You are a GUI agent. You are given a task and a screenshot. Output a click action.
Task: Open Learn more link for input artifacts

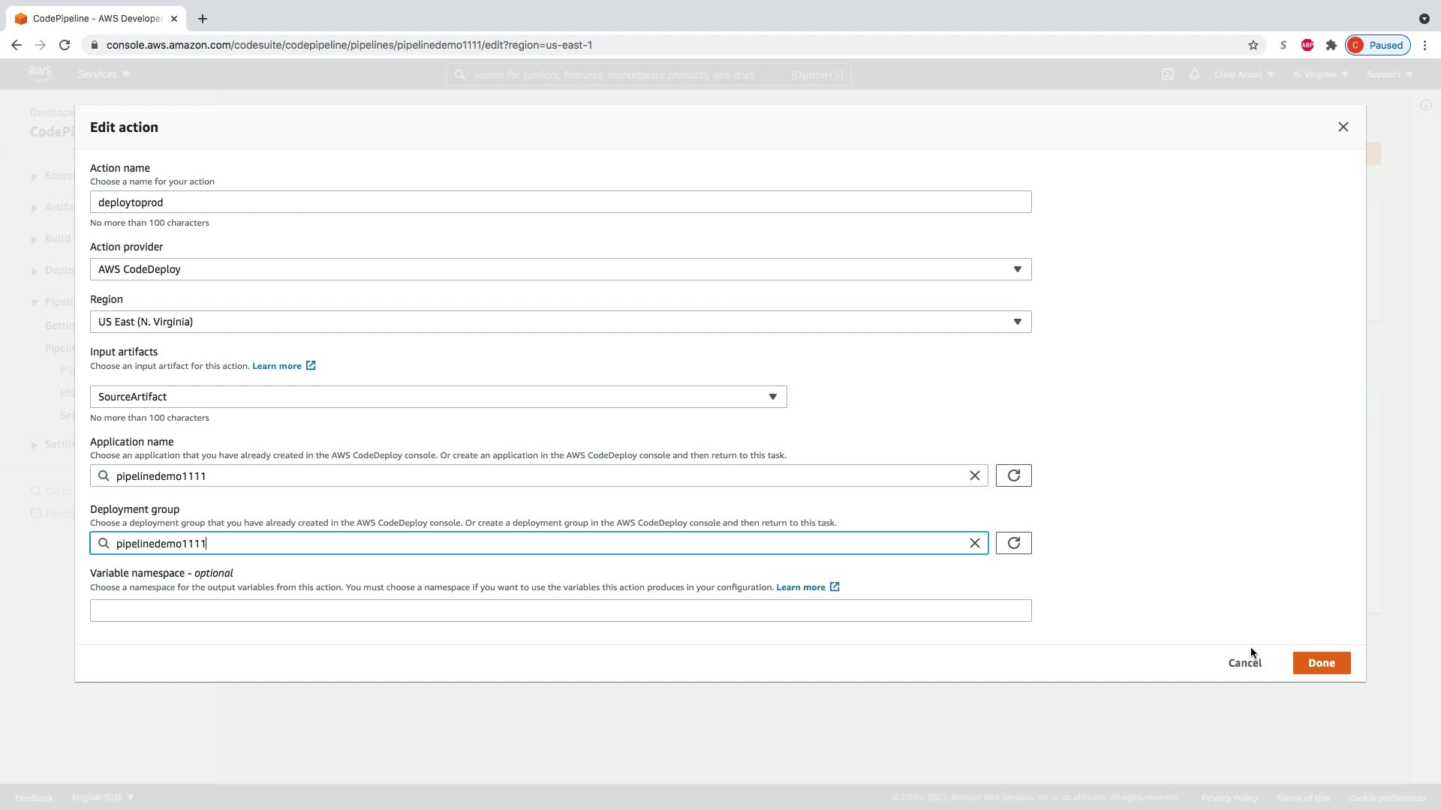pos(276,366)
